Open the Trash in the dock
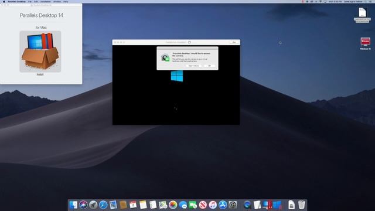 302,205
